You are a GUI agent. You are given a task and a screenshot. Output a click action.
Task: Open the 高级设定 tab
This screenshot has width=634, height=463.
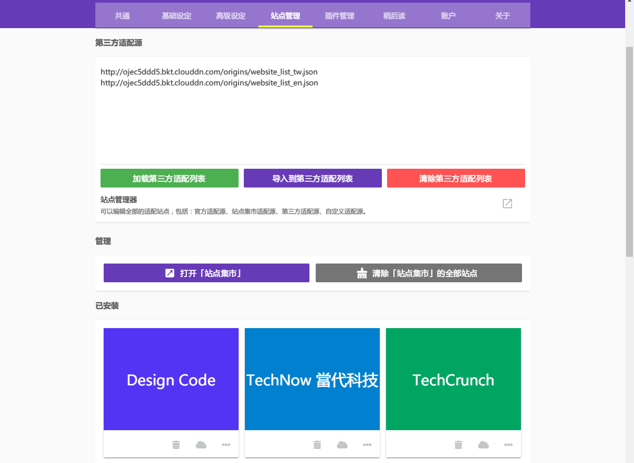click(231, 16)
